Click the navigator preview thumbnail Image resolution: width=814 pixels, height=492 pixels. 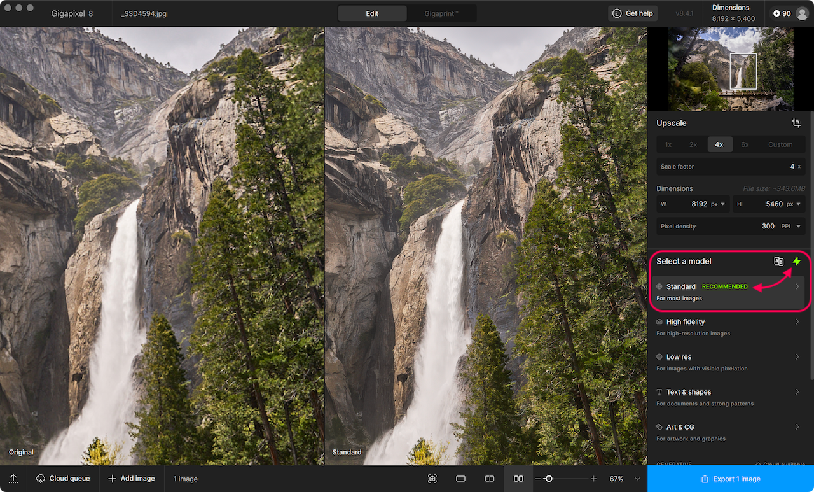[731, 69]
